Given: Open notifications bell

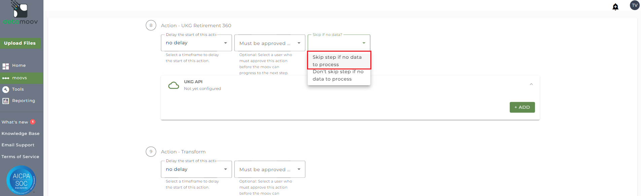Looking at the screenshot, I should [615, 7].
